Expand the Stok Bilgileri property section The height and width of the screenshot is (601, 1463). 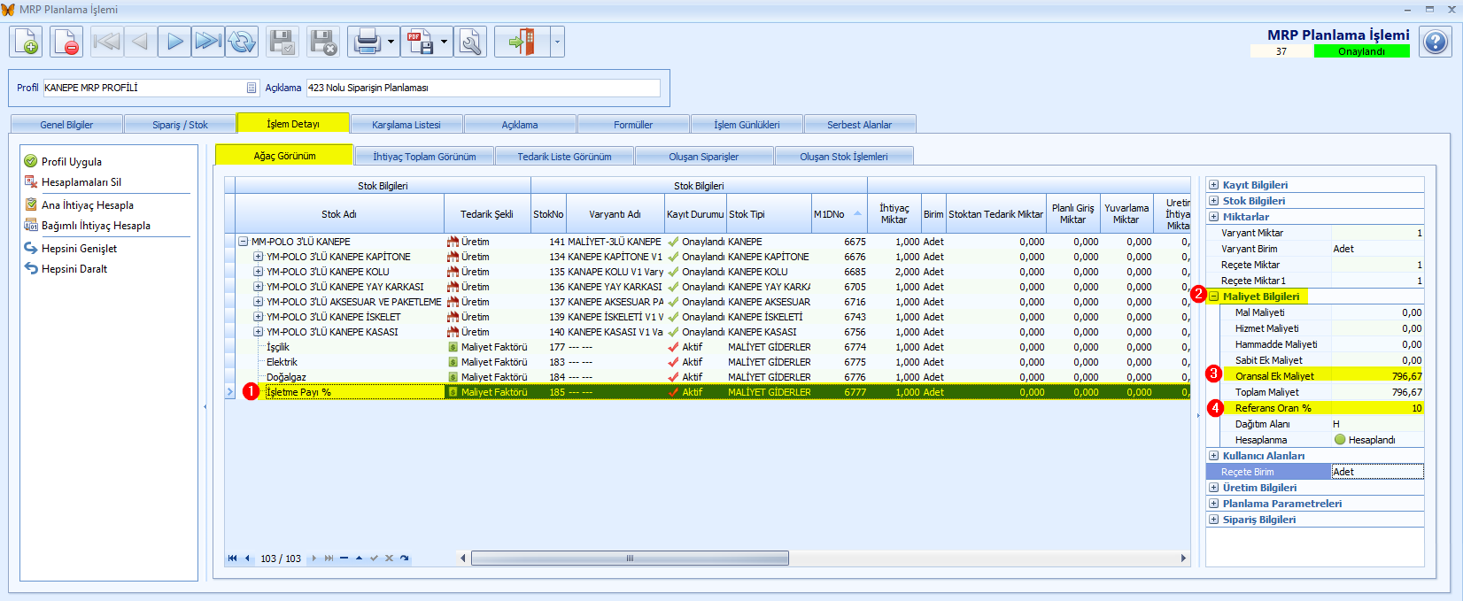1214,201
